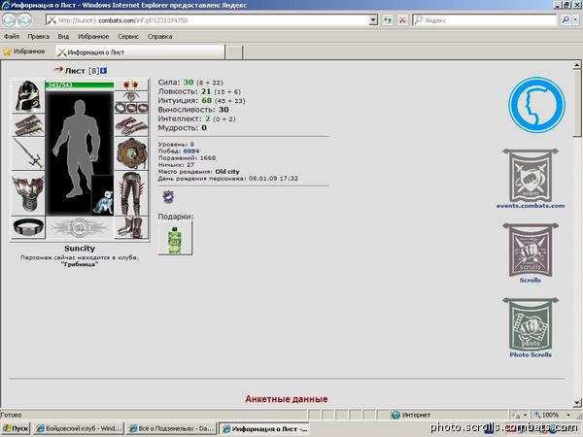This screenshot has width=583, height=437.
Task: Click the Suncity city name text
Action: [80, 249]
